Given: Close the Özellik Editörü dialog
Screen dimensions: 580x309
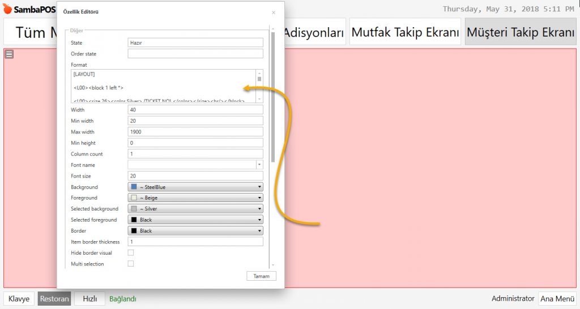Looking at the screenshot, I should (274, 12).
